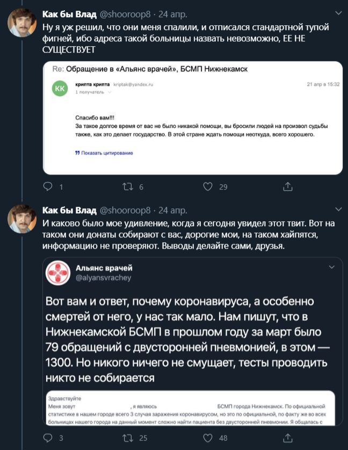The height and width of the screenshot is (450, 348).
Task: Like the second tweet with 48 likes
Action: 208,438
